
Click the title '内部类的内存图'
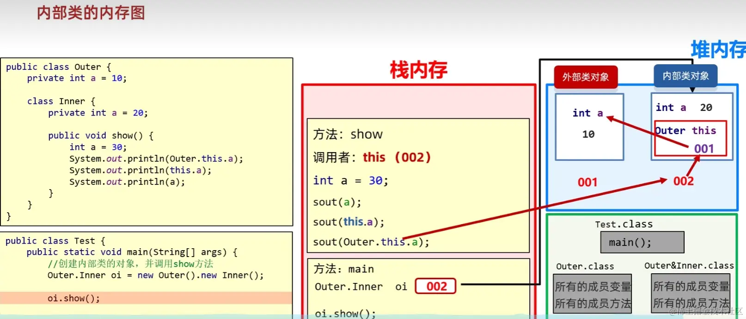coord(91,12)
